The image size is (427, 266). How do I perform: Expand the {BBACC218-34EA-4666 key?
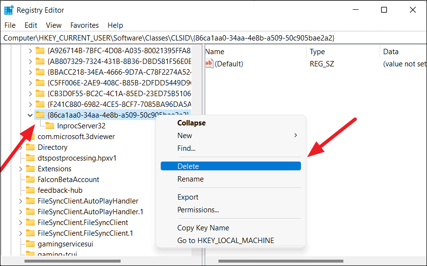coord(30,72)
